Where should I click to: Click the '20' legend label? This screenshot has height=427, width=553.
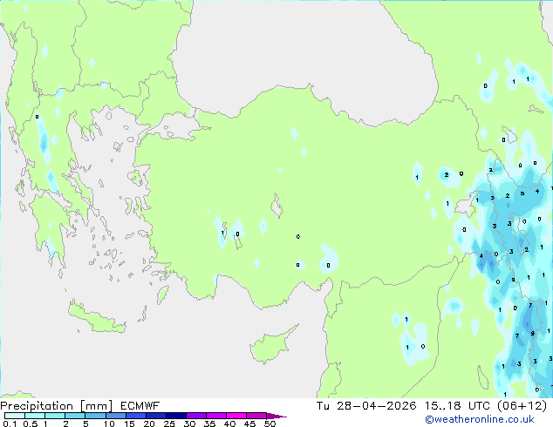[x=149, y=424]
